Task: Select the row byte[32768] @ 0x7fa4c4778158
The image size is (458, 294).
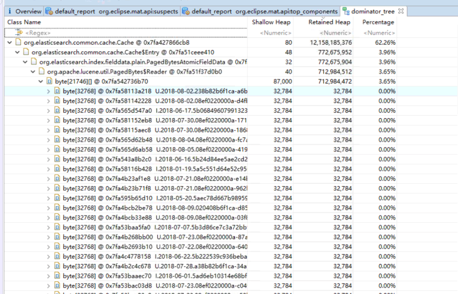Action: pyautogui.click(x=200, y=257)
